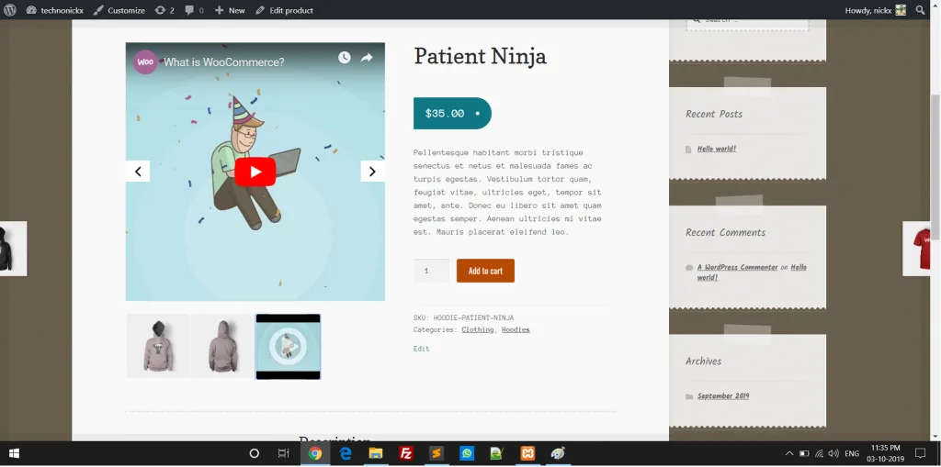Click the Add to cart button
Screen dimensions: 941x467
(x=485, y=271)
